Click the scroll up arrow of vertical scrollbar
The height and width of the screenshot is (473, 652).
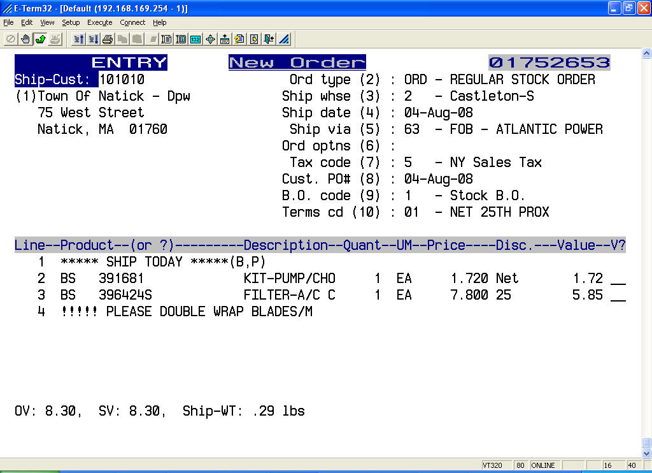(x=646, y=54)
